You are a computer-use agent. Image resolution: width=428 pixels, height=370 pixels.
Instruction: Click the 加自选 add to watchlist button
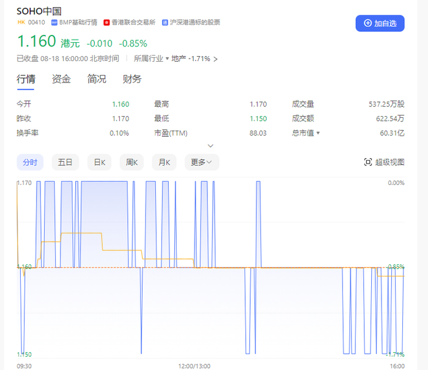click(380, 23)
